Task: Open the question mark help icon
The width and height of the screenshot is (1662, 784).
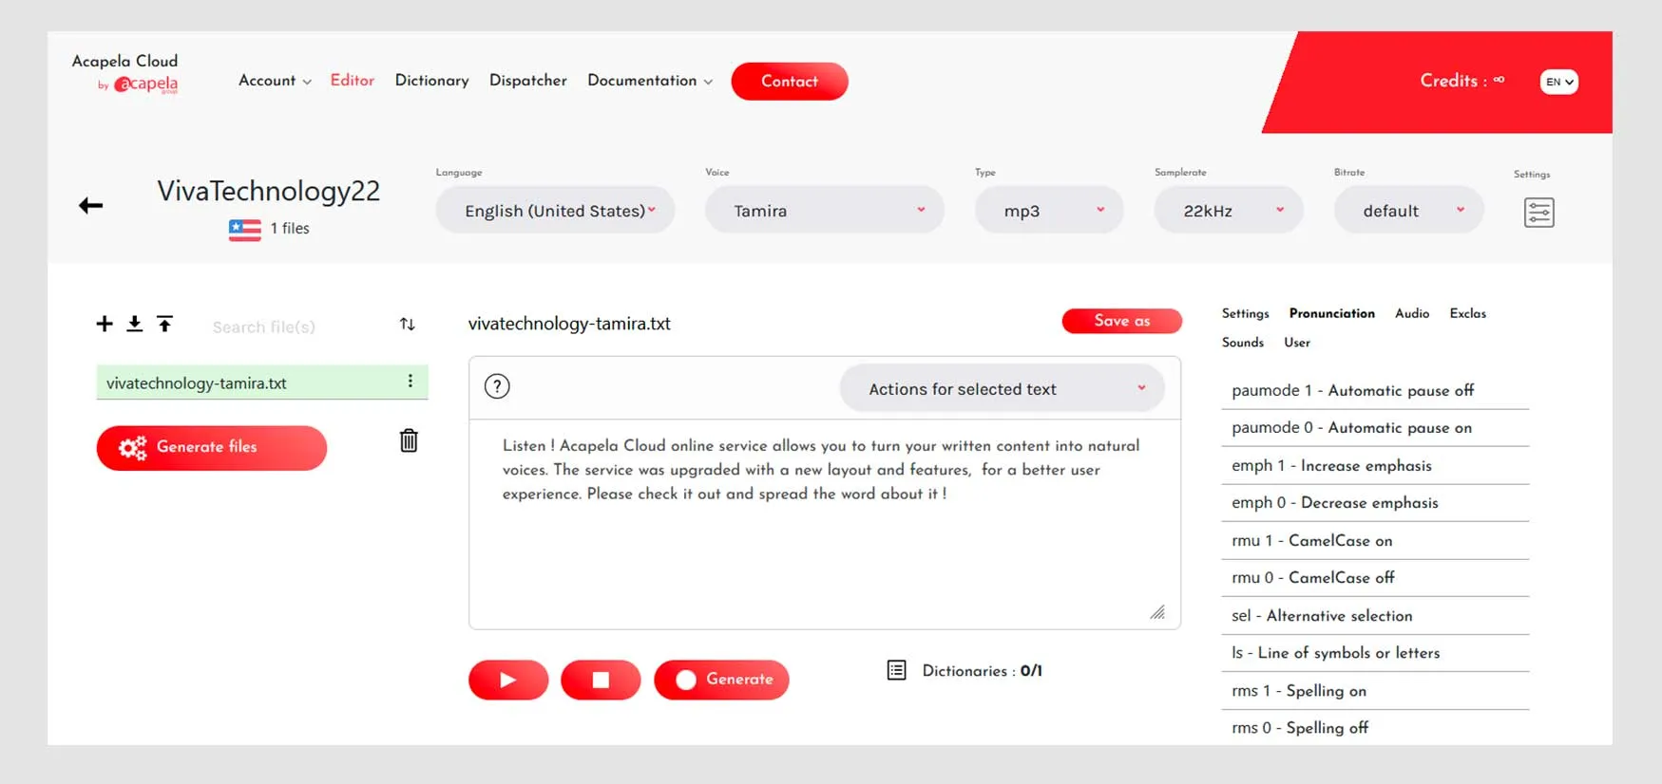Action: (497, 386)
